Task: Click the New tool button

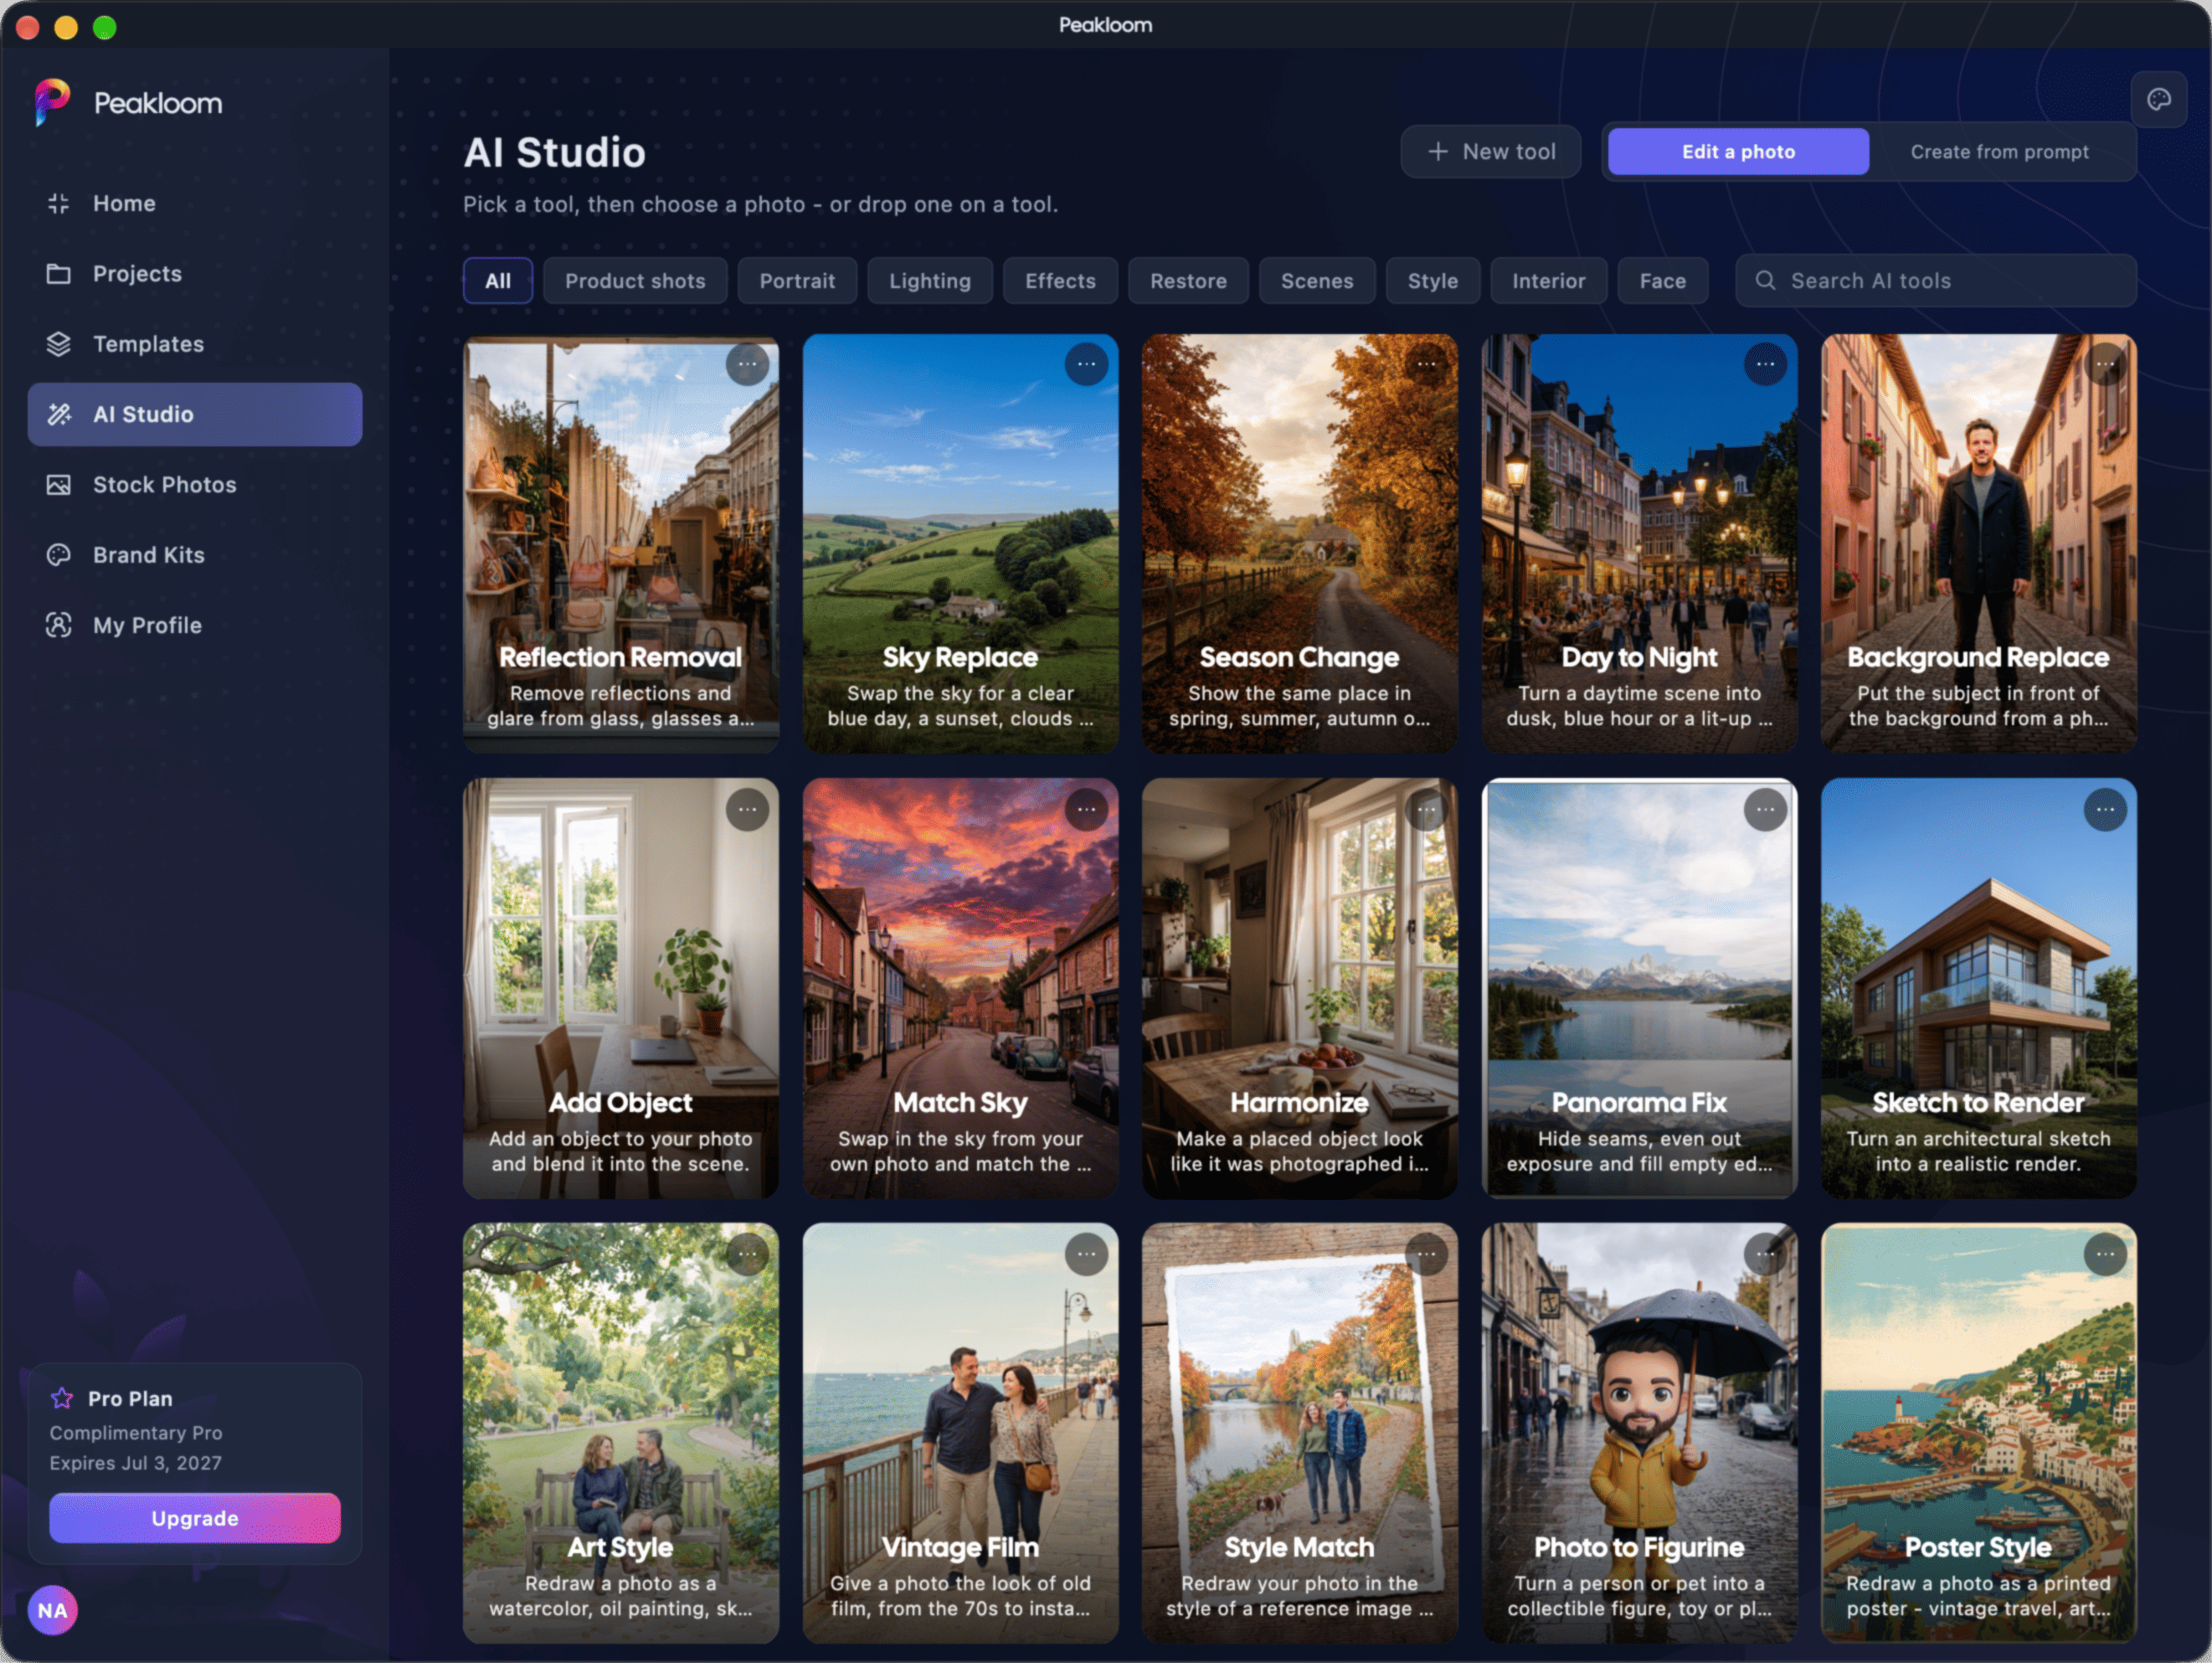Action: (1490, 152)
